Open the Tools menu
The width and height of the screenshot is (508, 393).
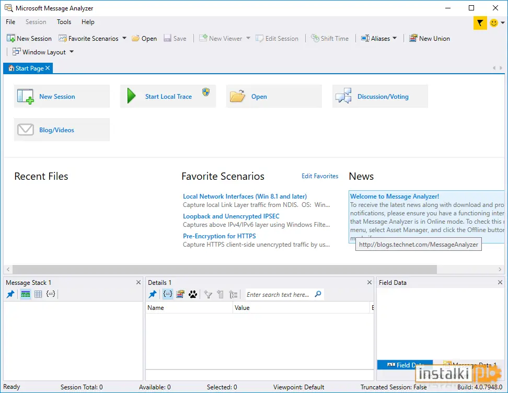[x=64, y=22]
